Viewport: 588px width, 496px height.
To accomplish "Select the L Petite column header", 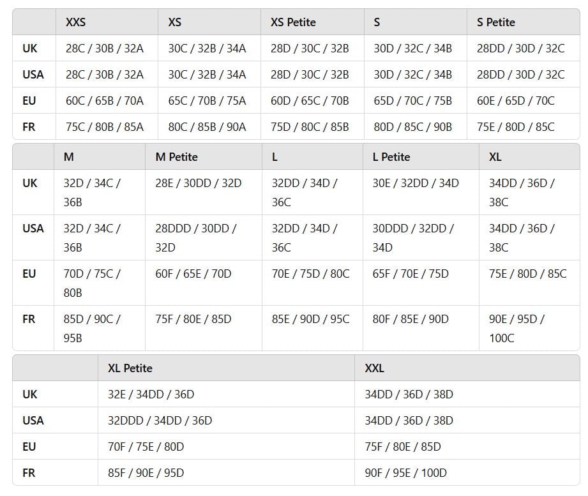I will [421, 156].
